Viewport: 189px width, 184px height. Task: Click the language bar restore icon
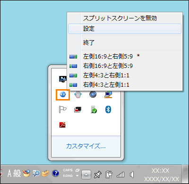pos(77,170)
